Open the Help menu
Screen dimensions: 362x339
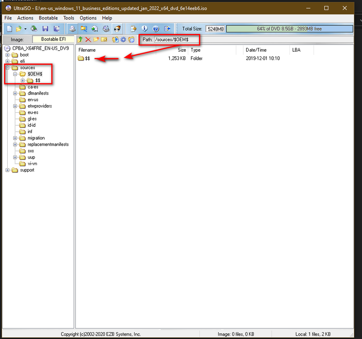(x=107, y=18)
